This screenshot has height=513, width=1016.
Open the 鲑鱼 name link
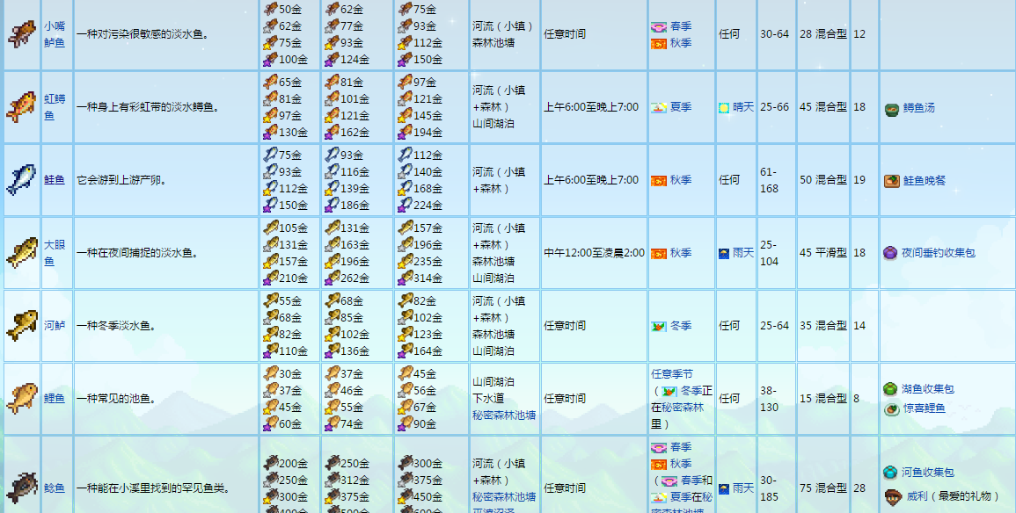point(55,180)
